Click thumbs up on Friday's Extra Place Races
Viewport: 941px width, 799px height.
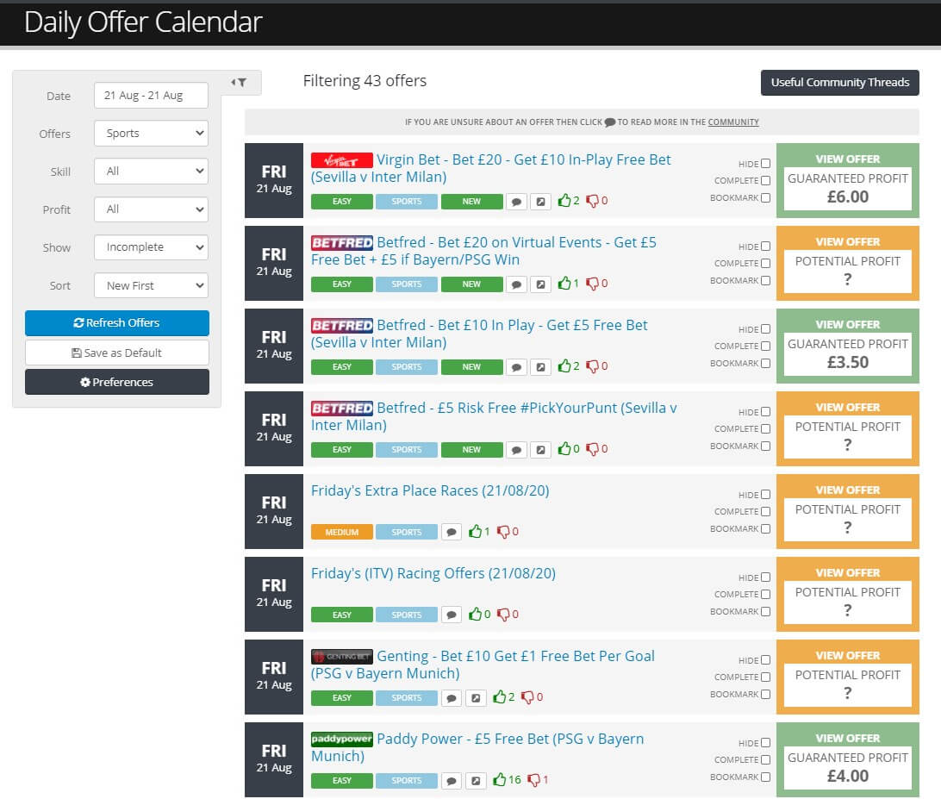coord(475,532)
